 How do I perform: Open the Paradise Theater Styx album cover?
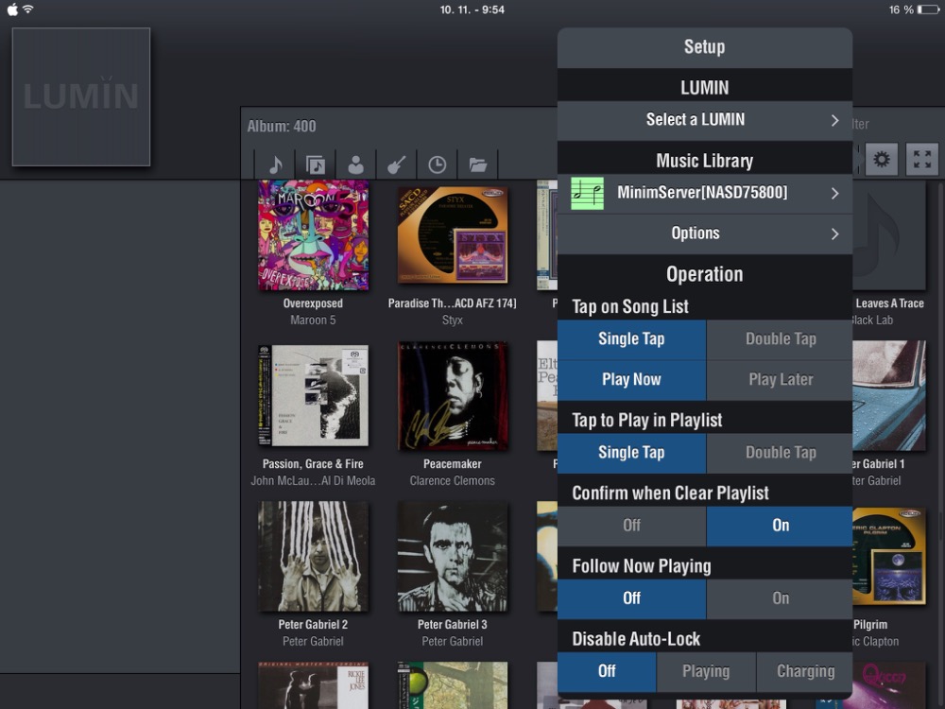click(x=453, y=235)
